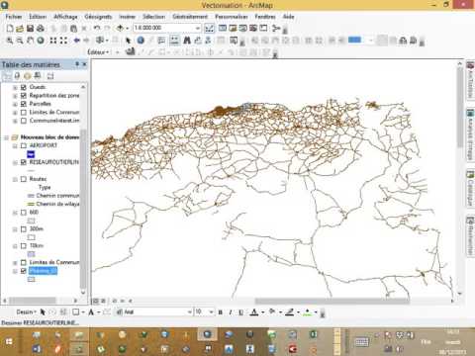The image size is (475, 356).
Task: Click the Select Features tool
Action: tap(100, 41)
